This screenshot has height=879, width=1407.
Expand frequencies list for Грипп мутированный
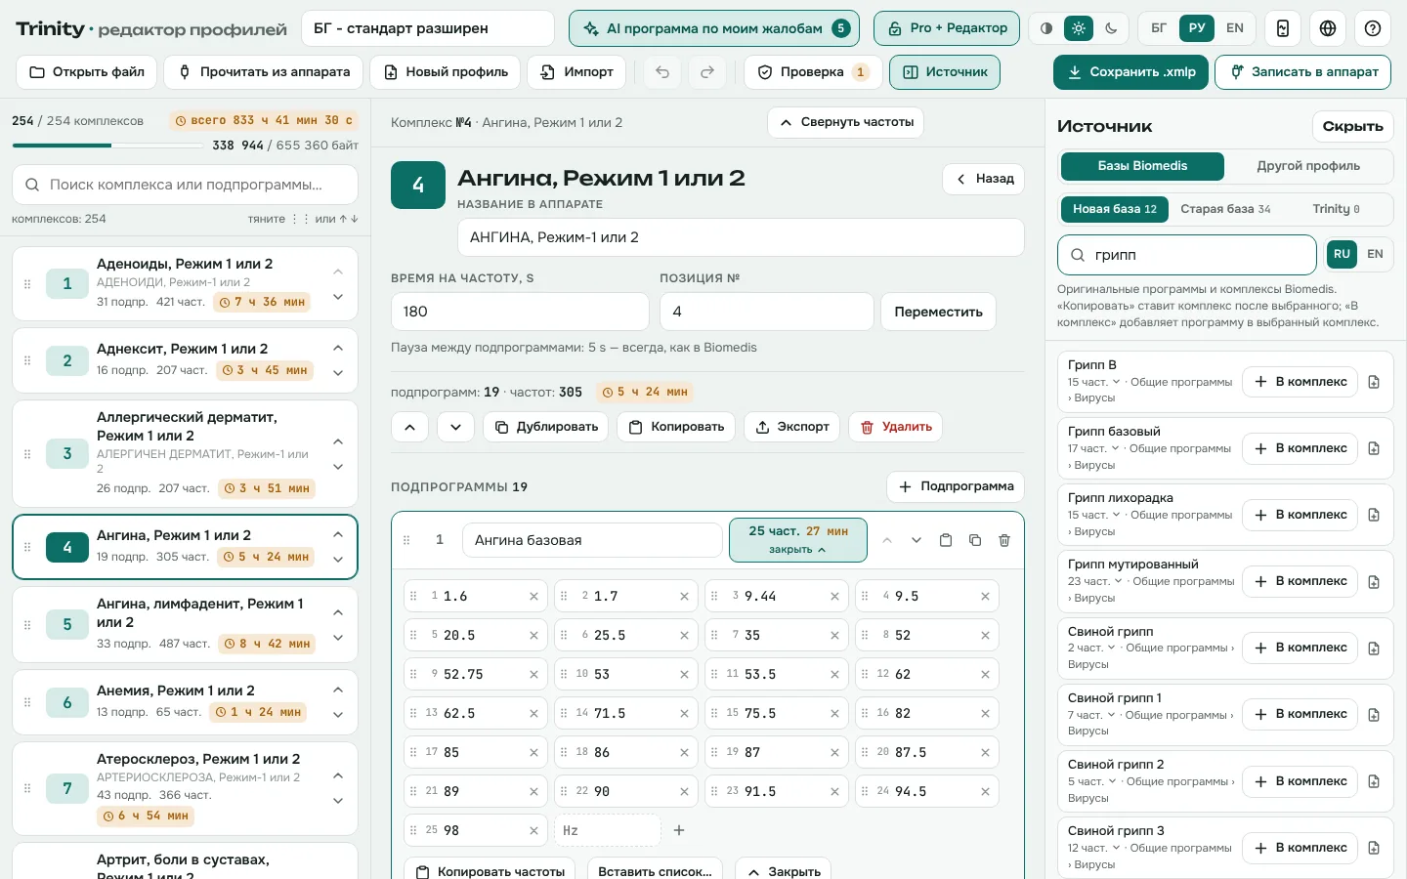click(1096, 582)
